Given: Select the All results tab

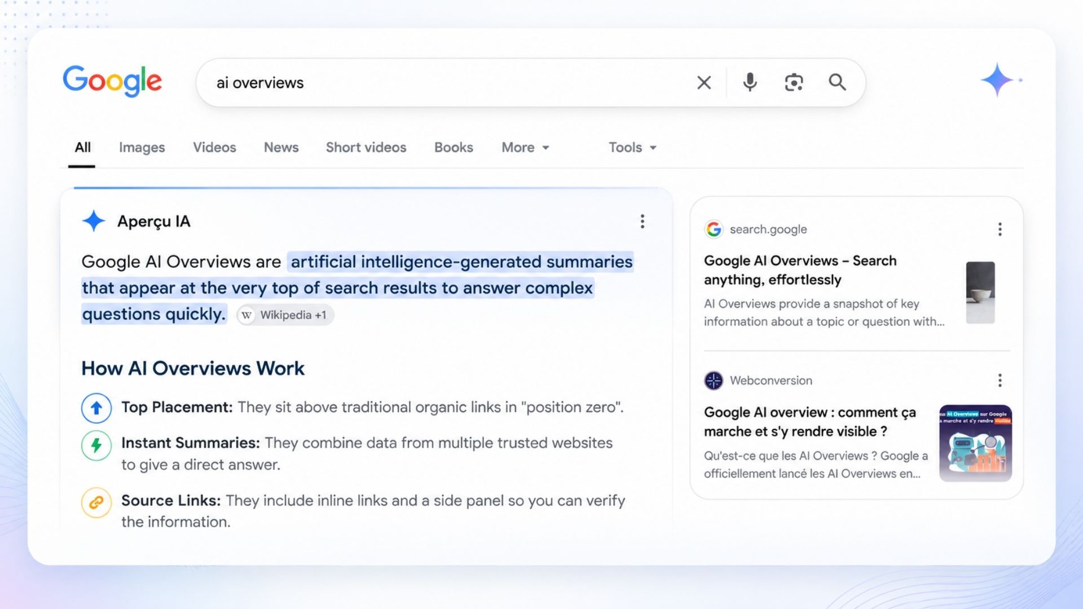Looking at the screenshot, I should pyautogui.click(x=82, y=148).
